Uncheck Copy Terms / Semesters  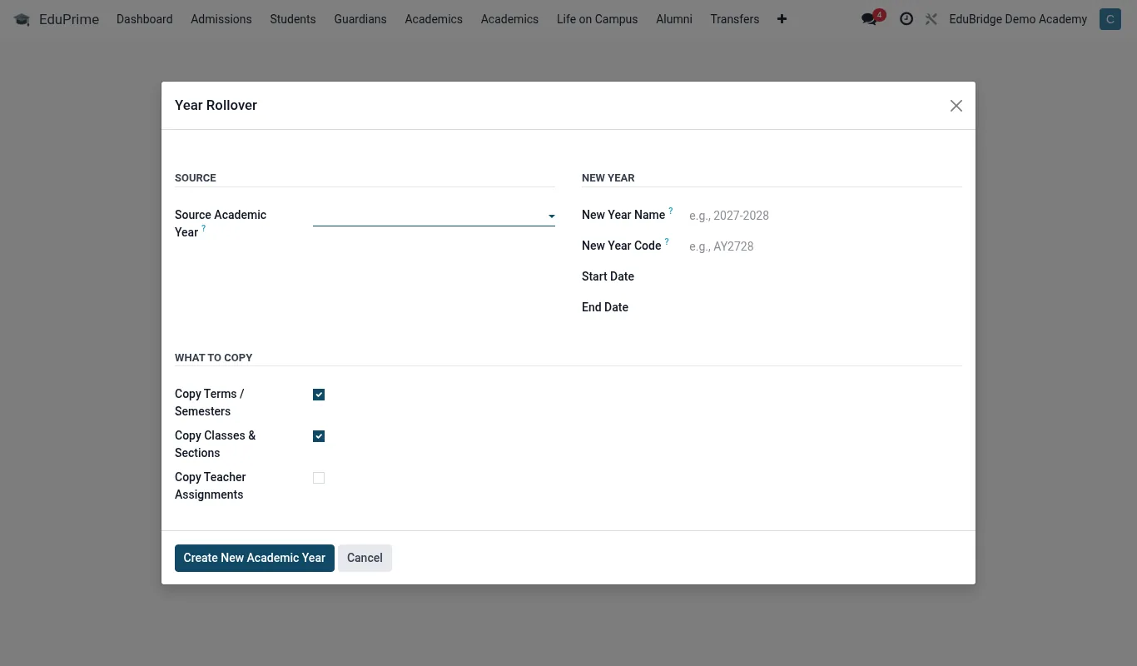point(319,395)
